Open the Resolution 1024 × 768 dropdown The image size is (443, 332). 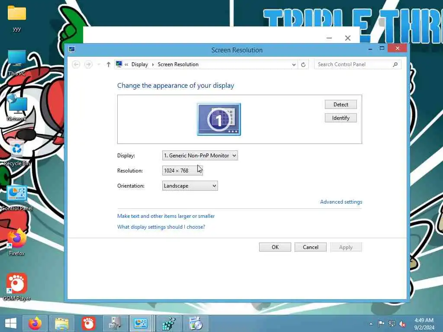[x=182, y=170]
